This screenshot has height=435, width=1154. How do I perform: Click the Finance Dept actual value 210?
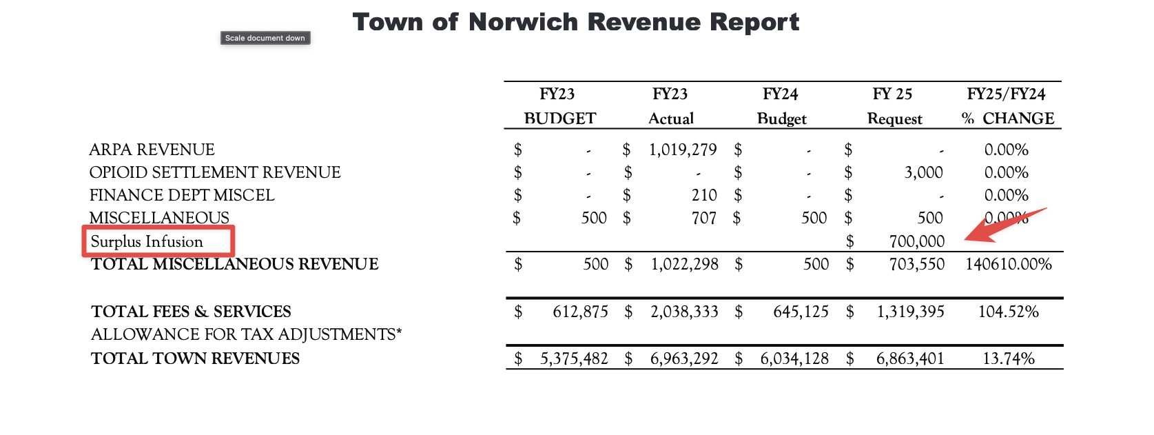[x=704, y=195]
